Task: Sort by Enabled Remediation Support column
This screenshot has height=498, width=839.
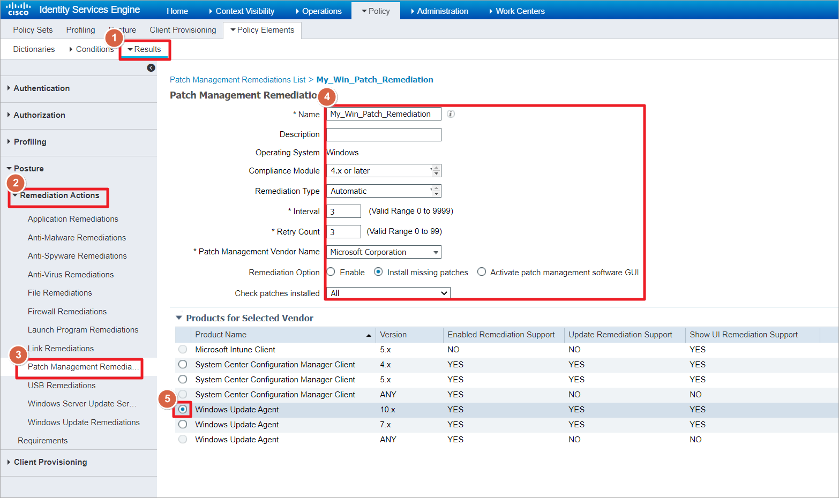Action: [504, 335]
